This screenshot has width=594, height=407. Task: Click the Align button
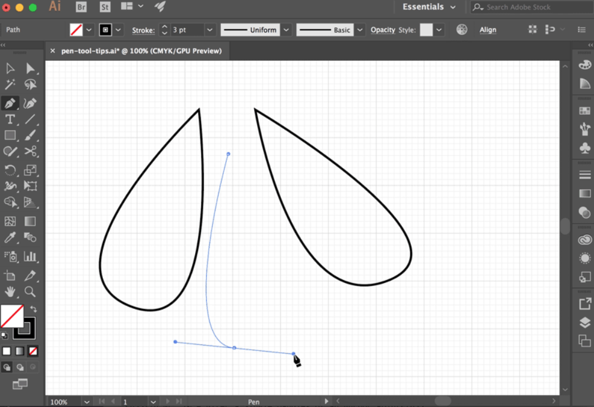[x=488, y=30]
